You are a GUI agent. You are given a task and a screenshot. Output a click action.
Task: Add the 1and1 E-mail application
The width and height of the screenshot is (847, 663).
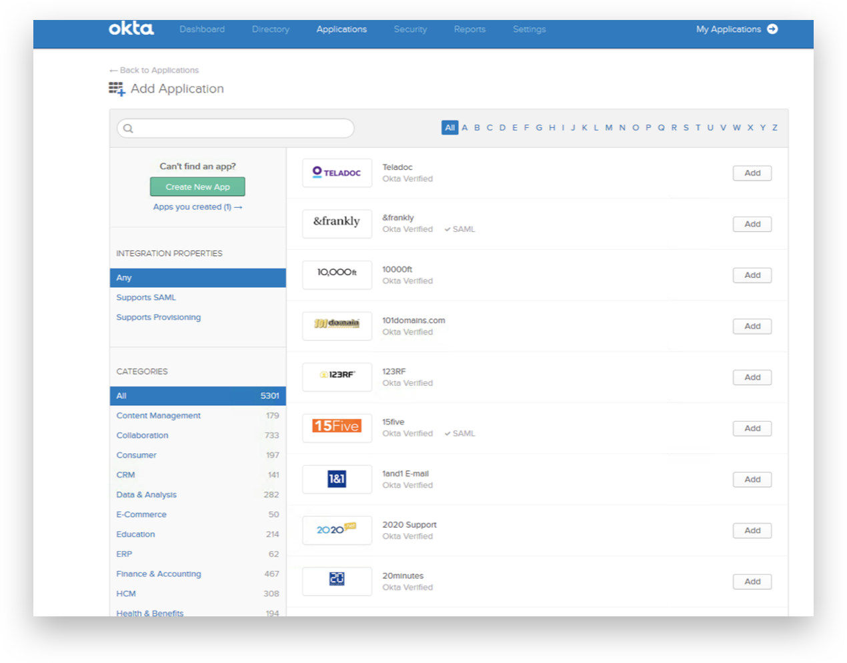(752, 480)
